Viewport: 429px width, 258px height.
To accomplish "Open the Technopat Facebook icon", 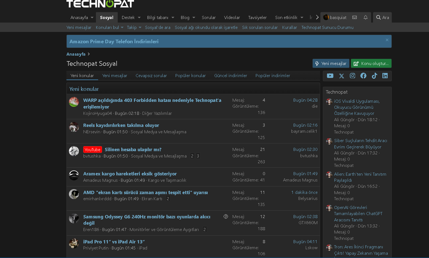I will (363, 76).
